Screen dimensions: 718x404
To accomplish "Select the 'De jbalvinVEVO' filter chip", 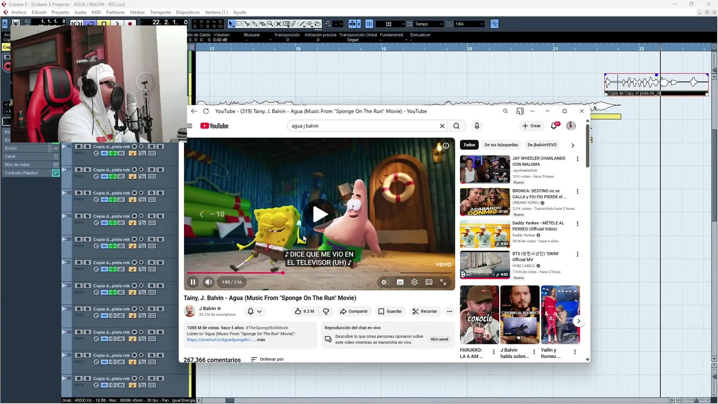I will [542, 145].
